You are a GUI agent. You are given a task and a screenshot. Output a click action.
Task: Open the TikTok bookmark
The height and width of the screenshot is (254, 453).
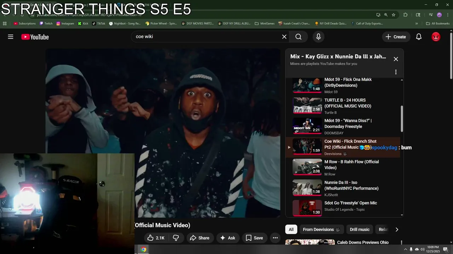click(99, 24)
